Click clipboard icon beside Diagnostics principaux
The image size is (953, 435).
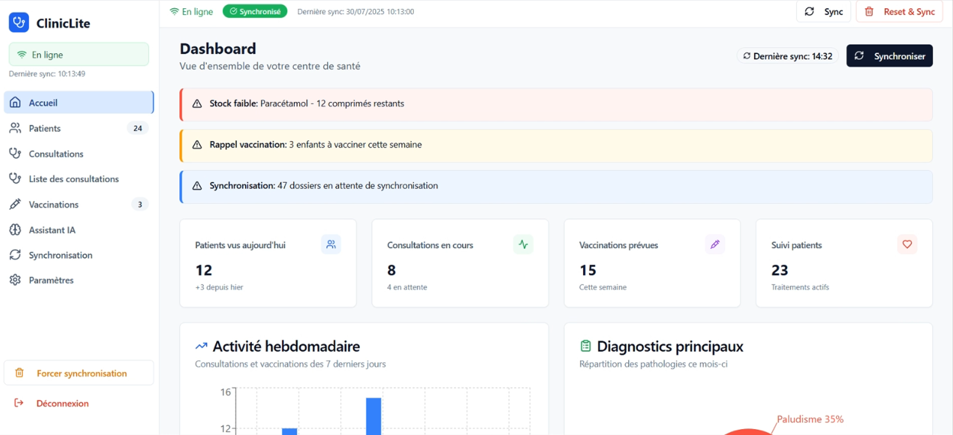[585, 346]
